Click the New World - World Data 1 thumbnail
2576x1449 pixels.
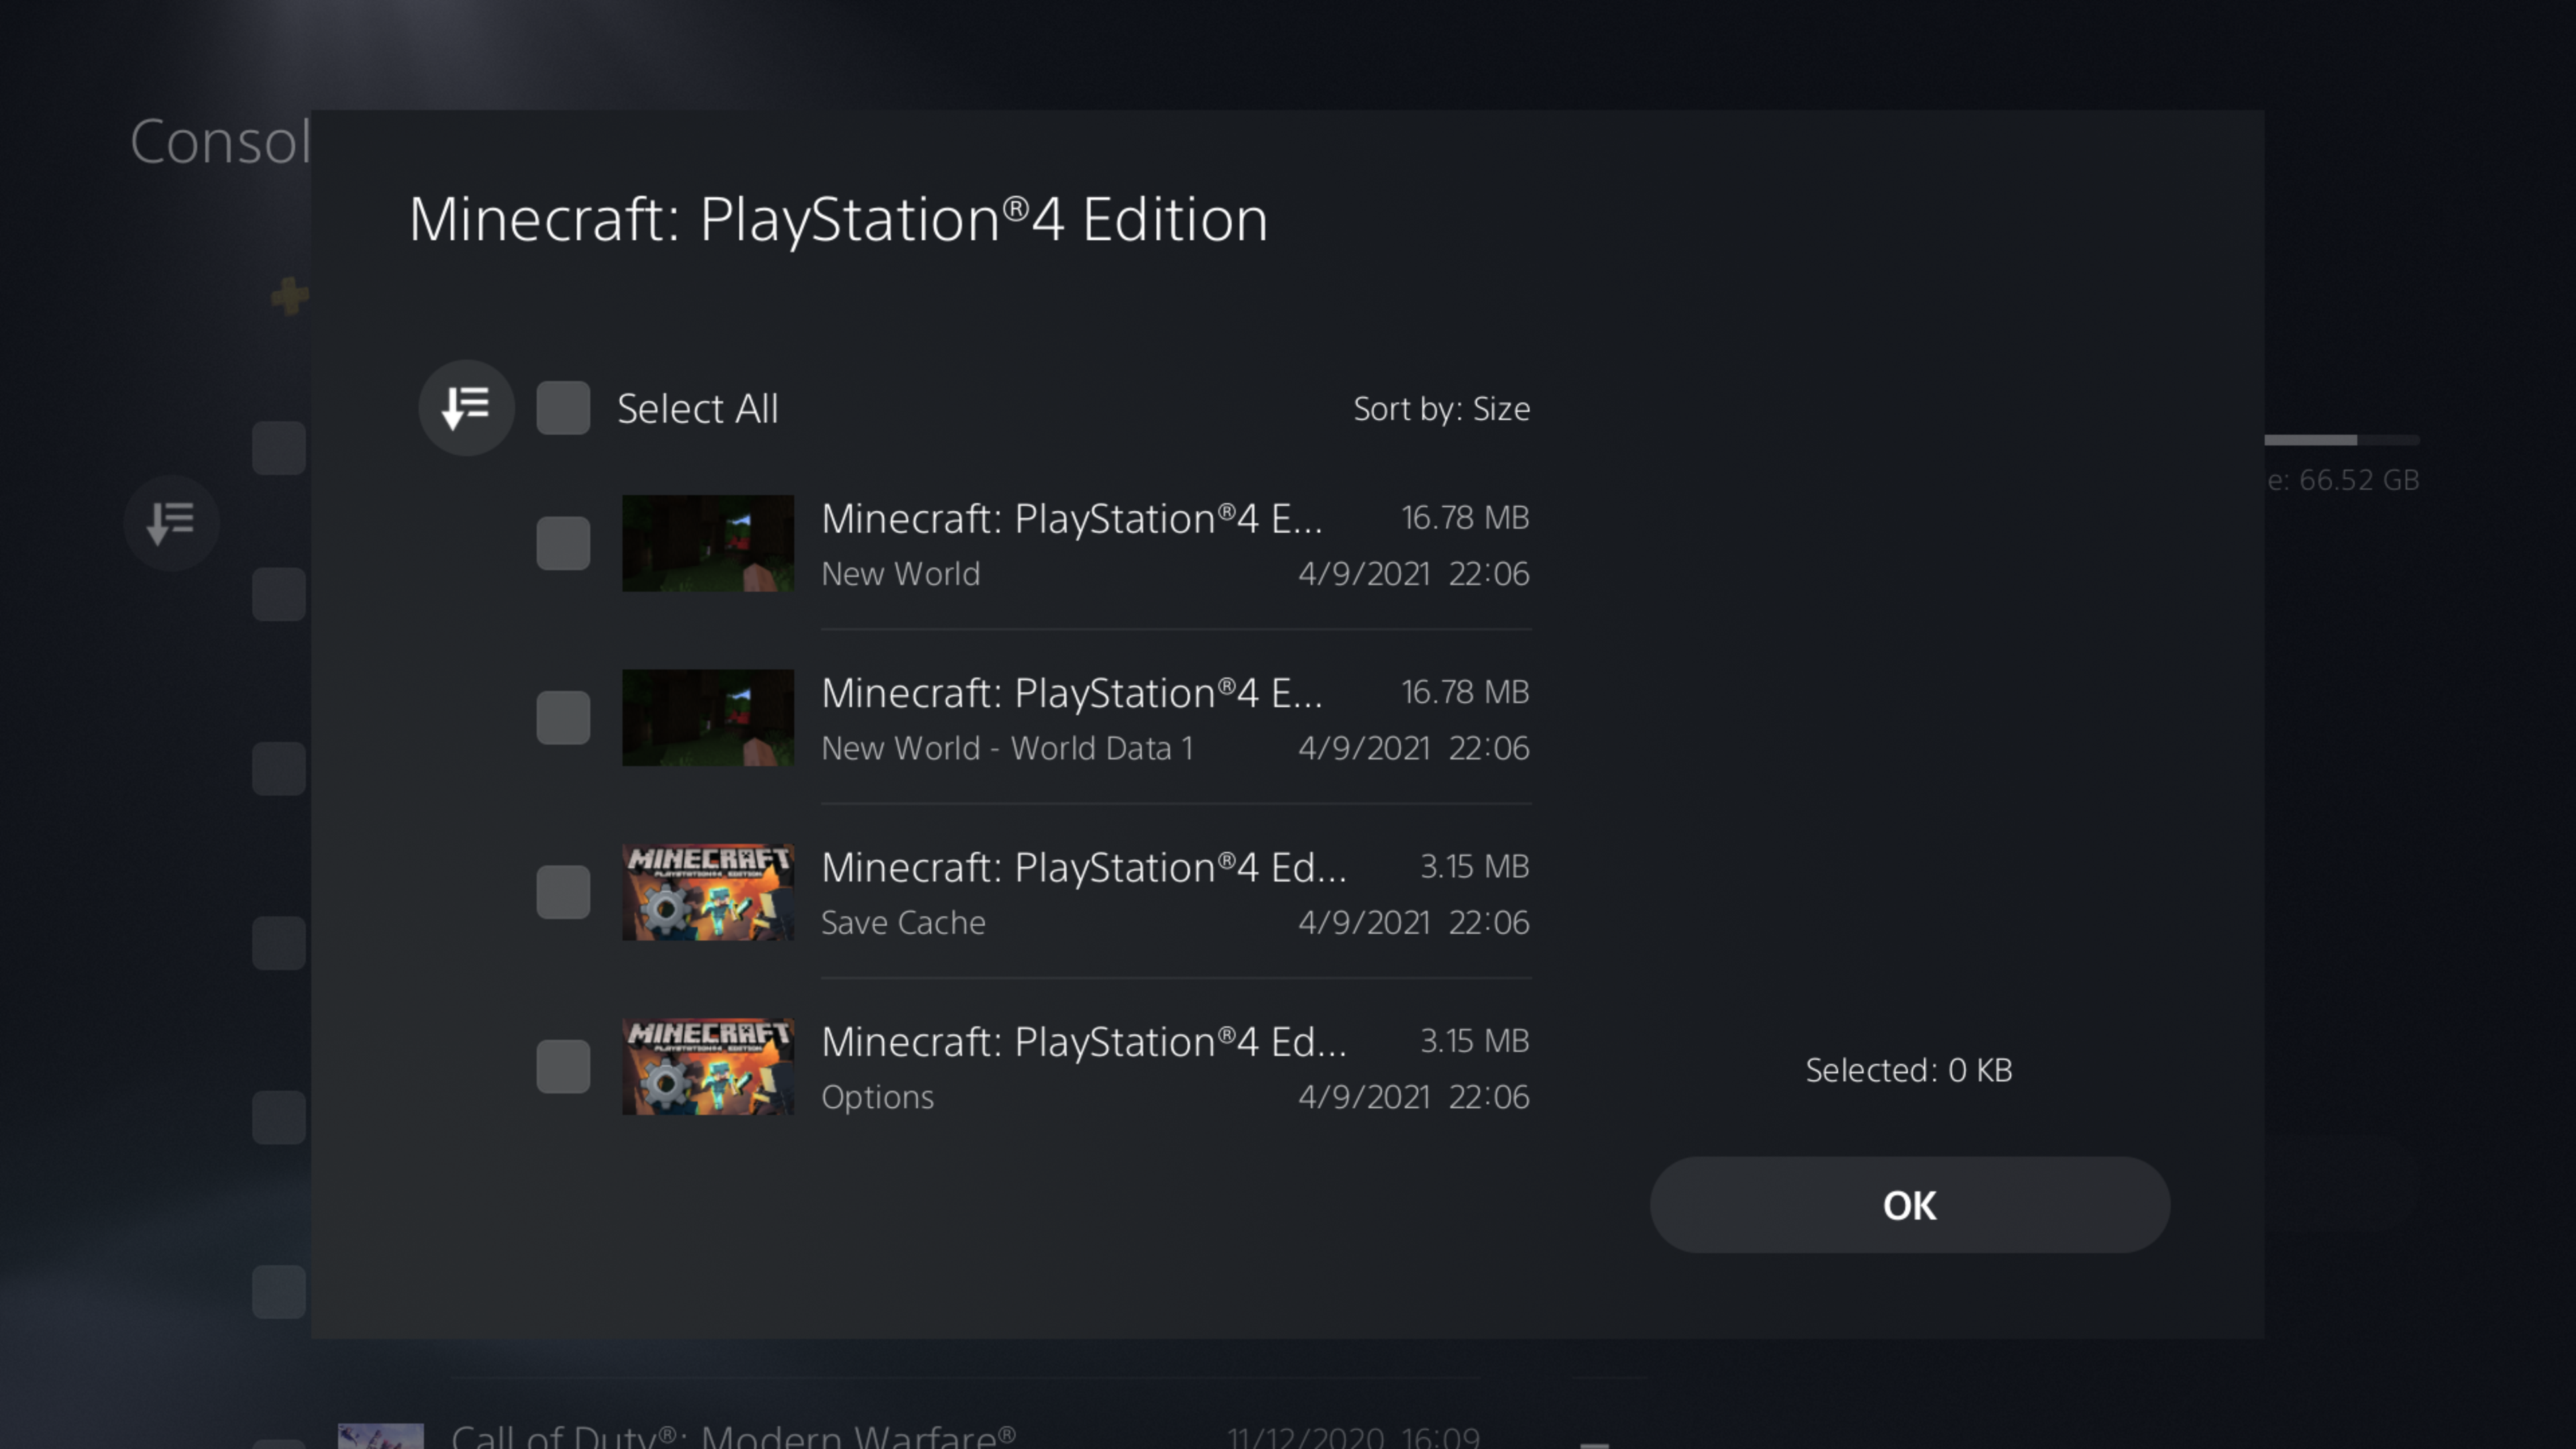(x=708, y=717)
